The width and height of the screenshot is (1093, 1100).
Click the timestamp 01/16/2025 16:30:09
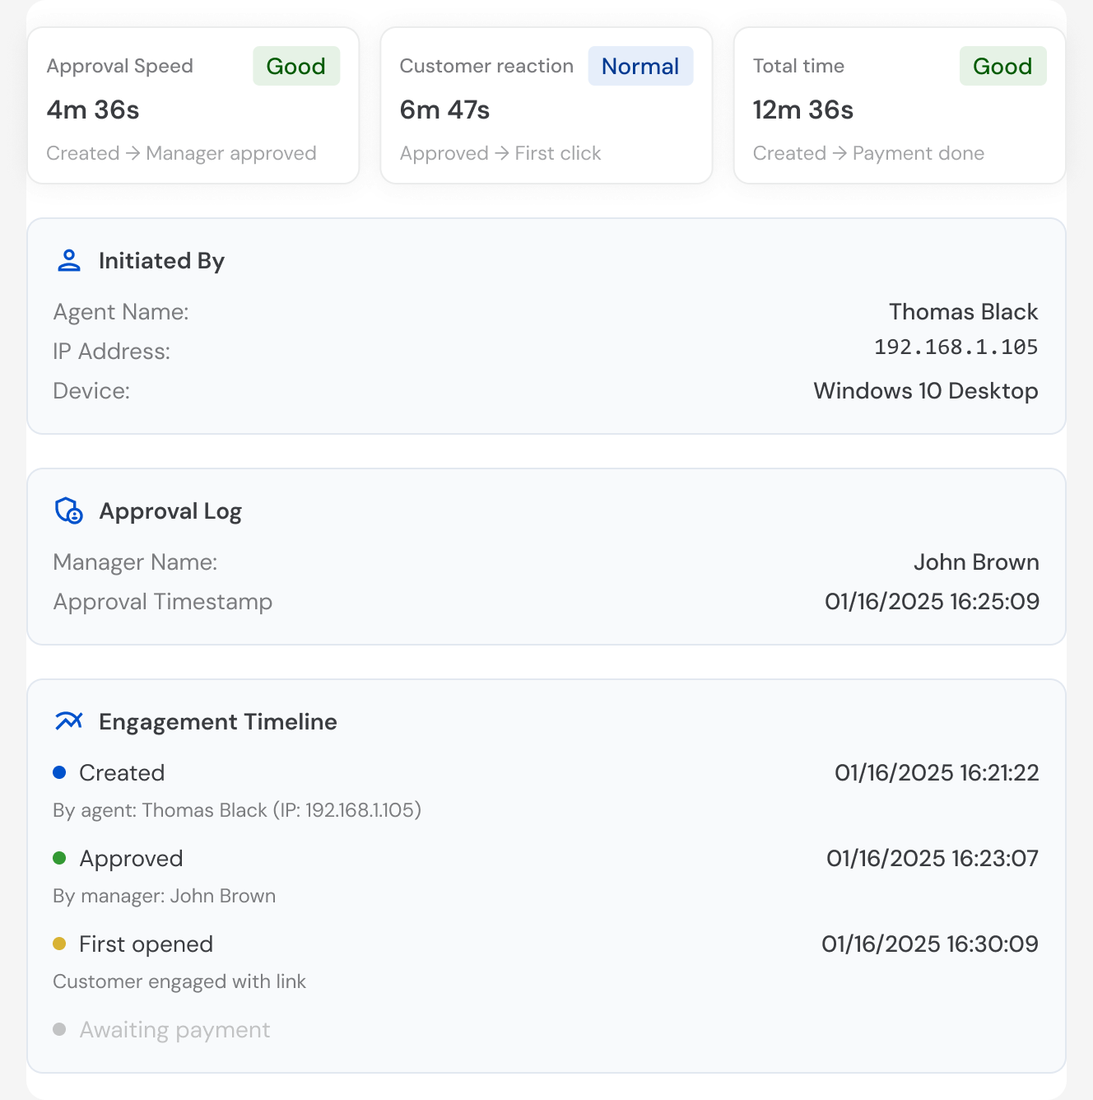[x=930, y=944]
